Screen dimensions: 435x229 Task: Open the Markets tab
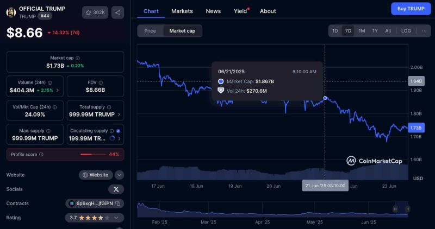pos(182,11)
